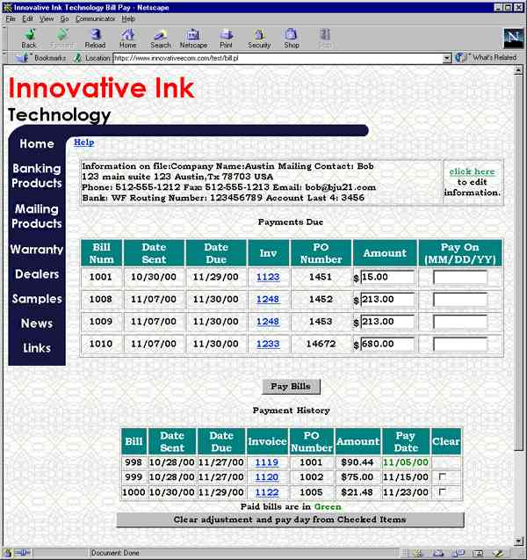Open the Bookmarks icon
The image size is (527, 560).
pyautogui.click(x=23, y=57)
